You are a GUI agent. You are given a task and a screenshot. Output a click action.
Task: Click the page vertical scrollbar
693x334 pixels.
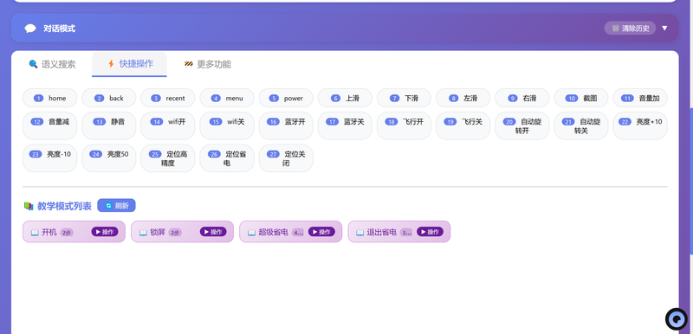[690, 181]
